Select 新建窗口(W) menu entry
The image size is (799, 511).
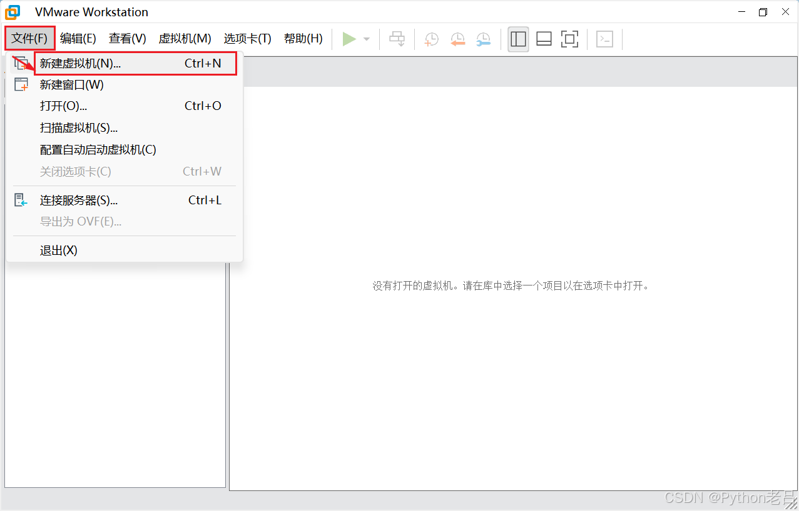[x=125, y=85]
